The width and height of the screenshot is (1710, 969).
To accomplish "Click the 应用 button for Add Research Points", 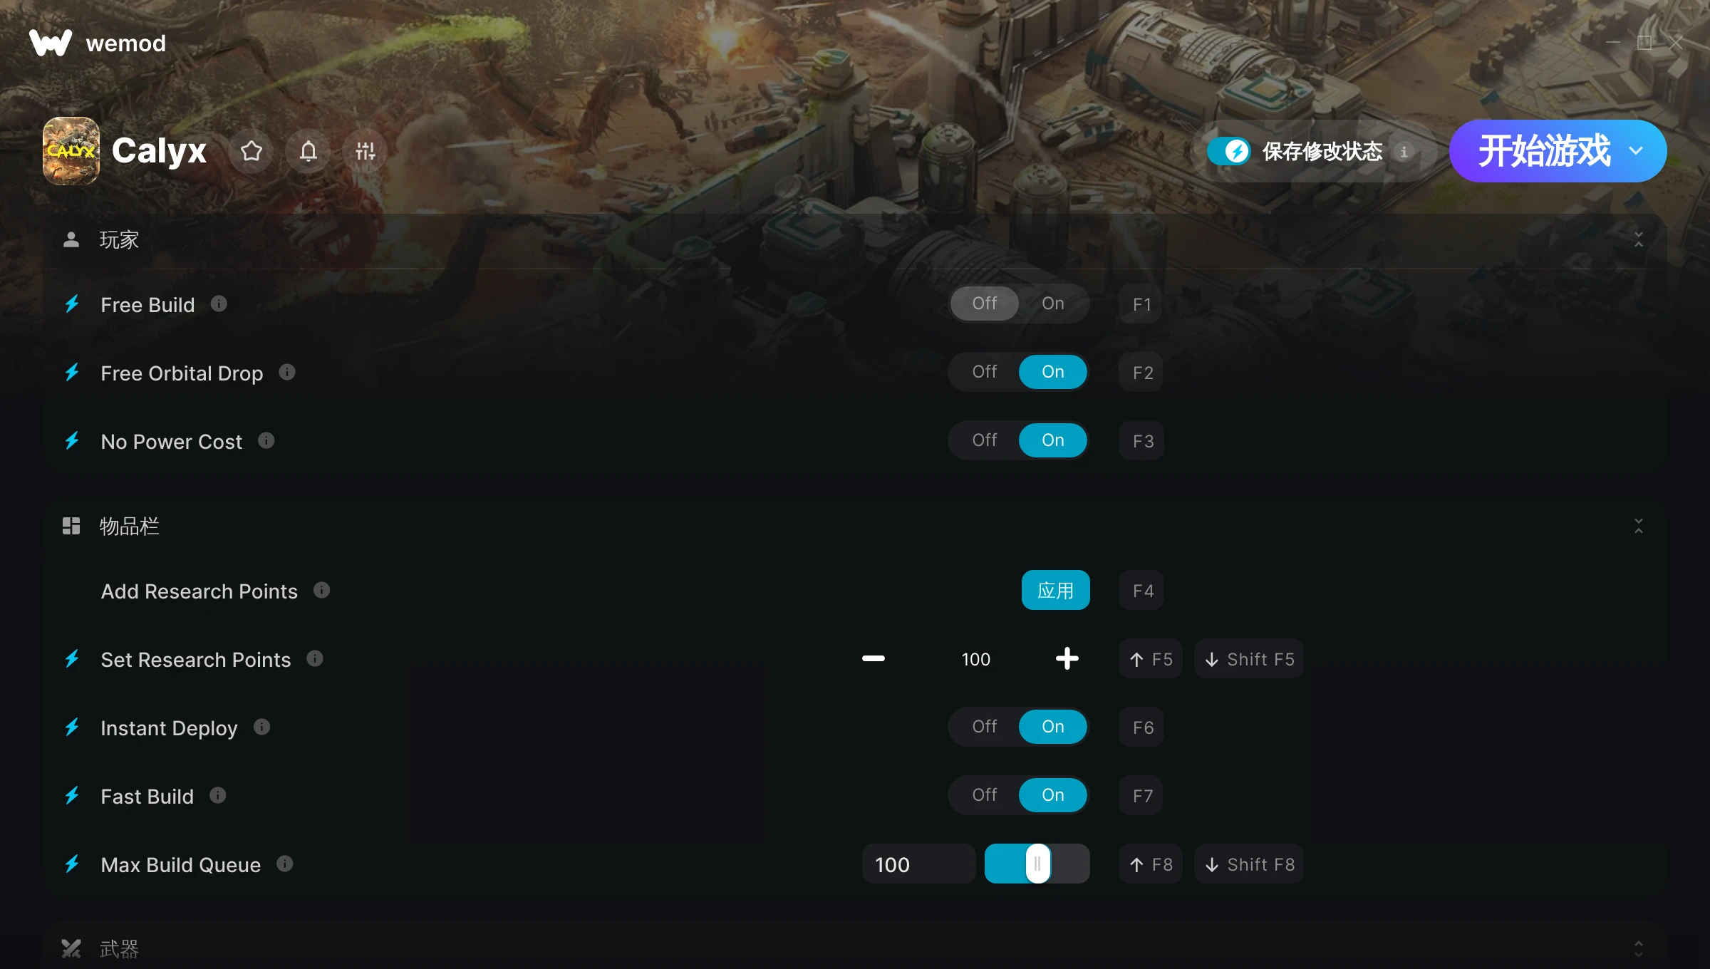I will (1055, 590).
